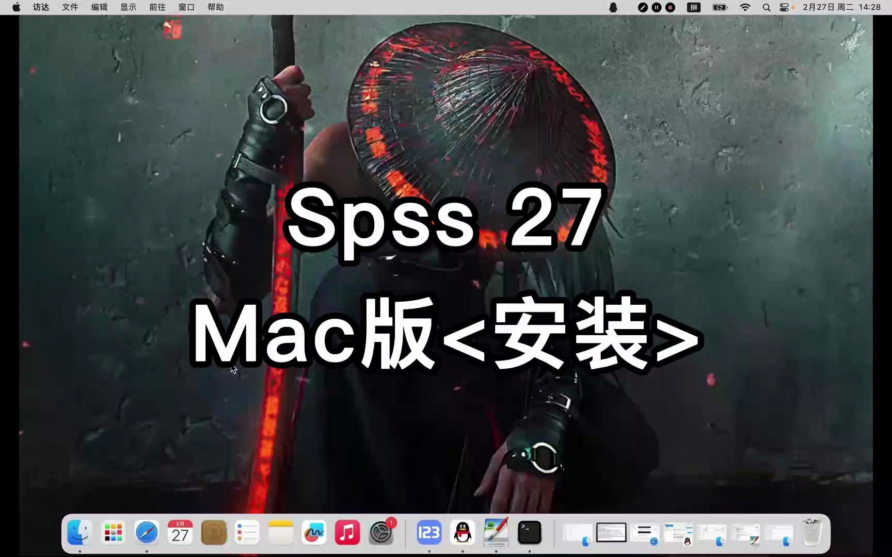The width and height of the screenshot is (892, 557).
Task: Open System Settings with update badge
Action: point(381,532)
